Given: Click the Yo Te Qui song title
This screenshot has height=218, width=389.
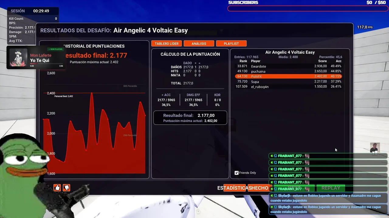Looking at the screenshot, I should click(x=40, y=61).
